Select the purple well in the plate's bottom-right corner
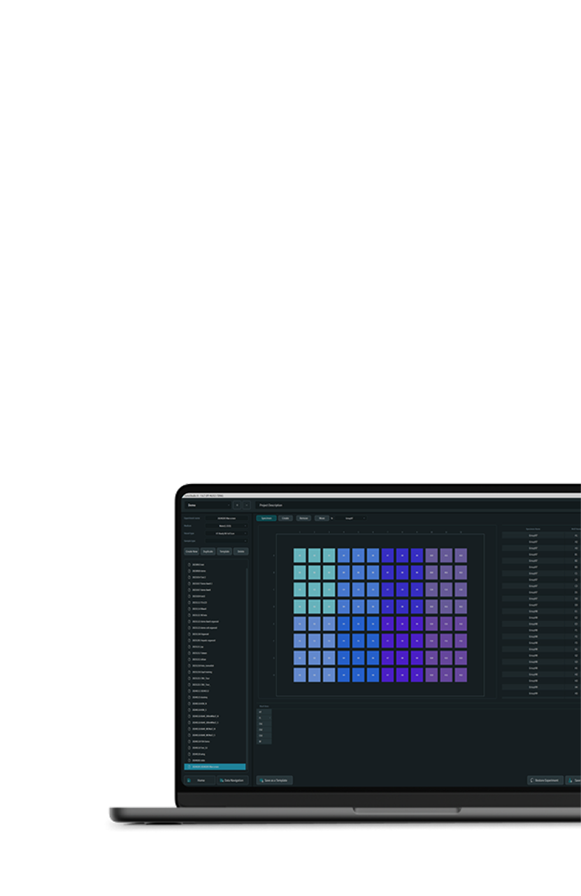The height and width of the screenshot is (896, 581). click(x=461, y=675)
